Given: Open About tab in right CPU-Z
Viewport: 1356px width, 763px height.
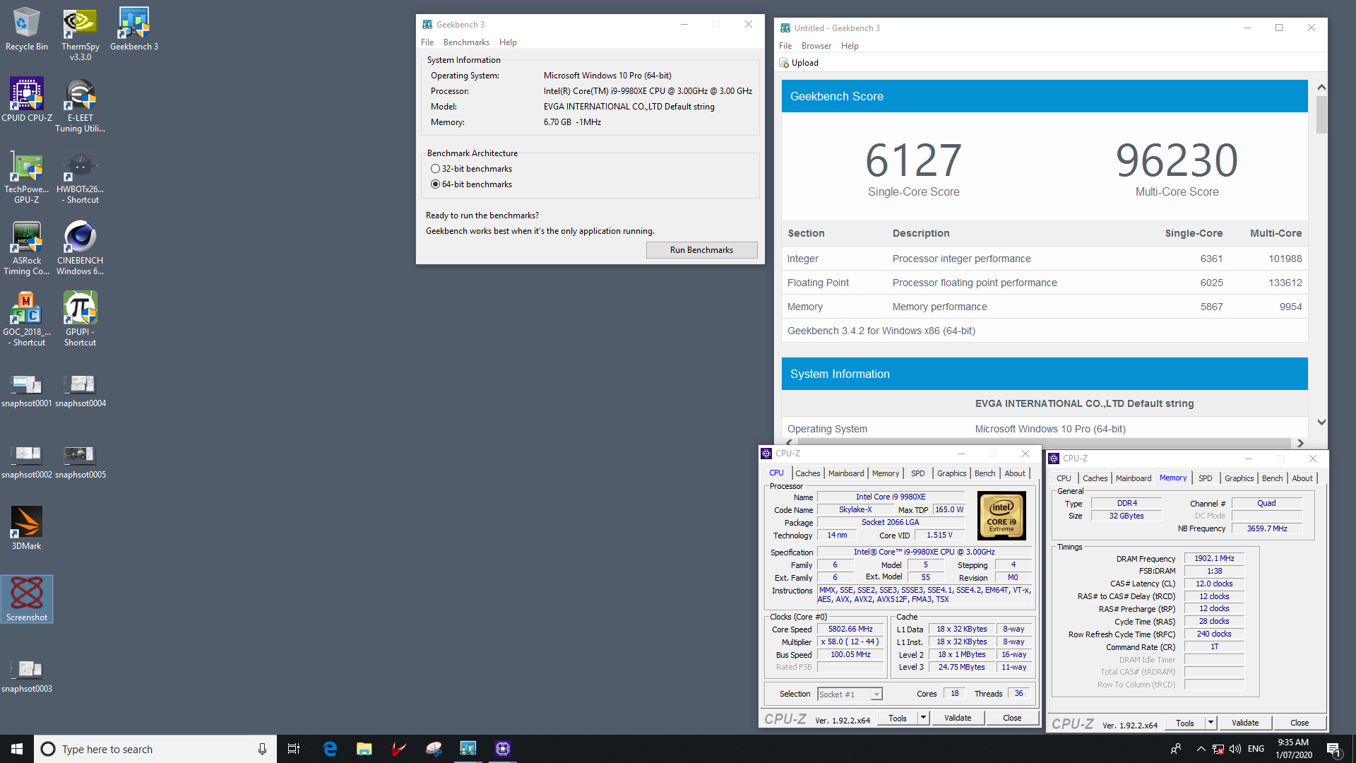Looking at the screenshot, I should click(1302, 478).
